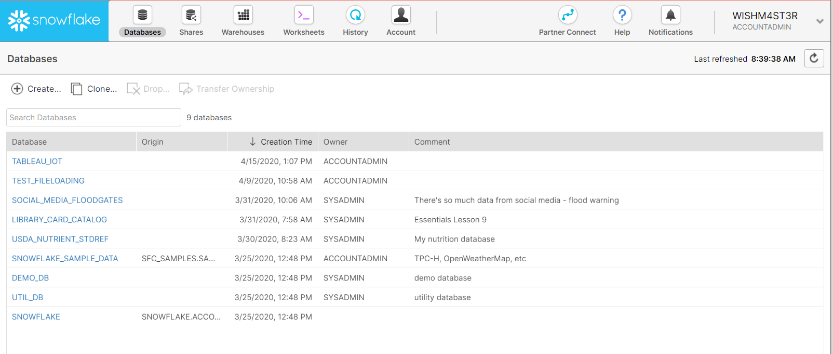This screenshot has width=833, height=354.
Task: Open the Worksheets icon
Action: [x=304, y=15]
